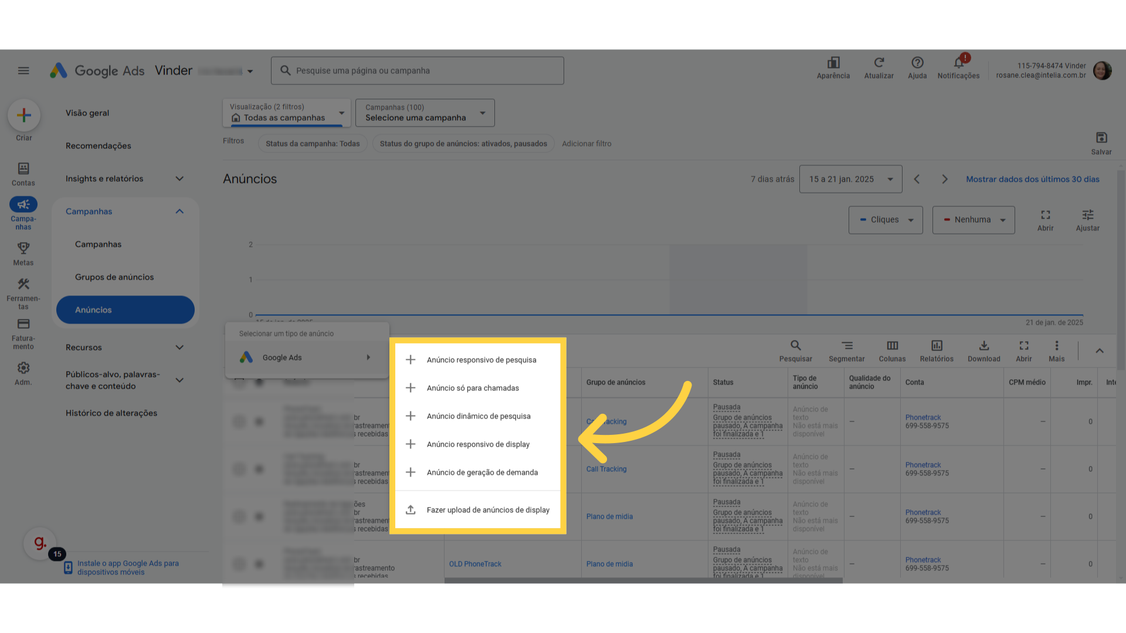Go to Visão geral page
The height and width of the screenshot is (633, 1126).
coord(87,113)
